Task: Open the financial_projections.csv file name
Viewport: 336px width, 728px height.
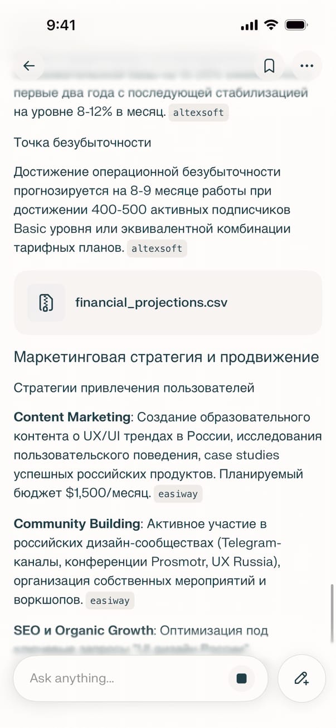Action: coord(151,303)
